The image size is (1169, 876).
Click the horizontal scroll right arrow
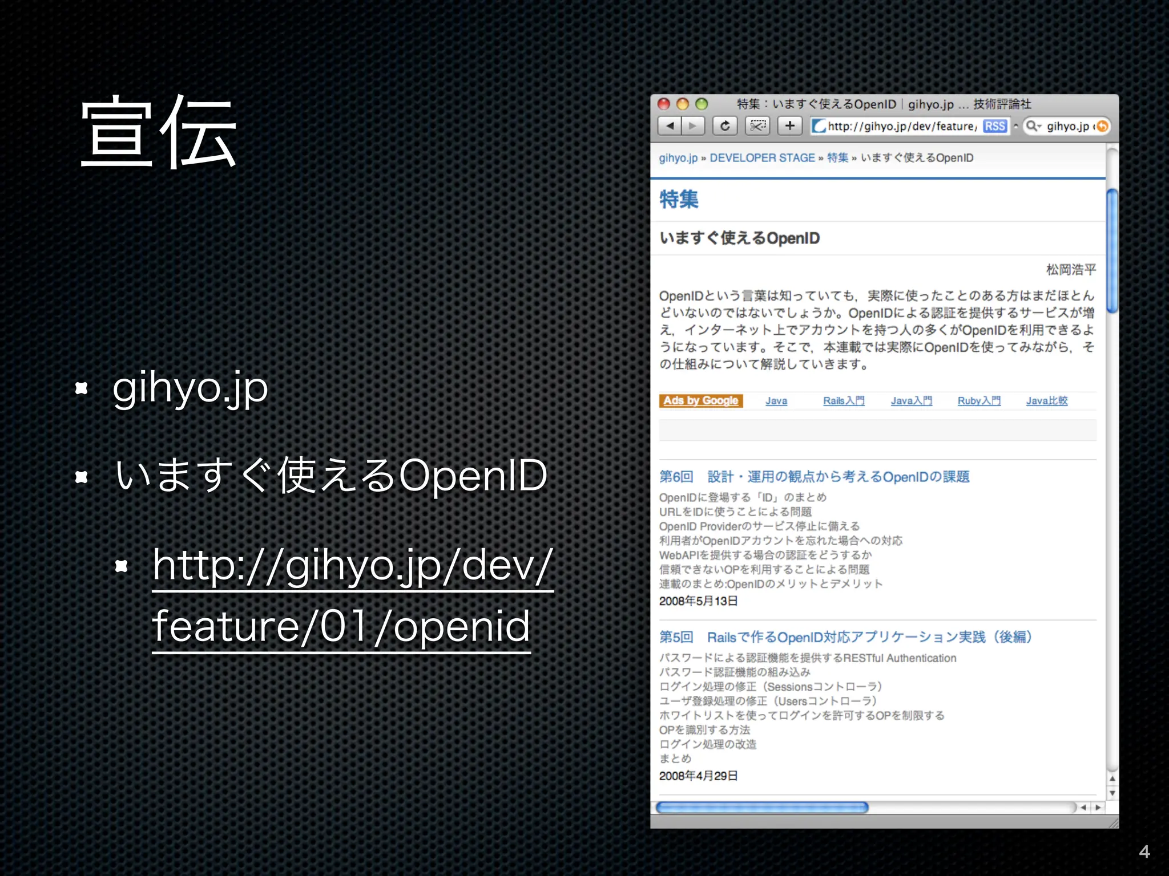(x=1098, y=808)
